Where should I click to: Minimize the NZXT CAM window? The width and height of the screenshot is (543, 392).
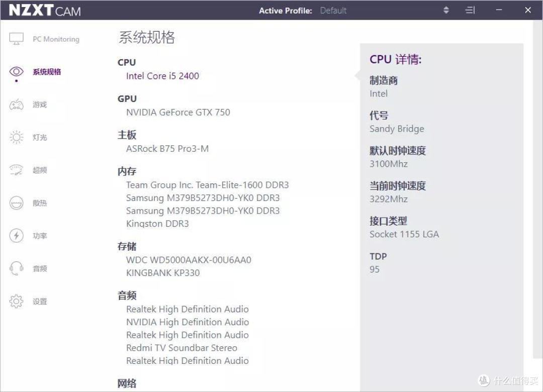coord(499,10)
